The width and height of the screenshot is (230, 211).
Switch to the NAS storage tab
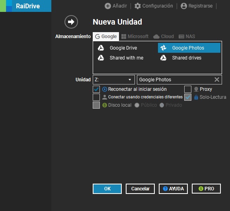(187, 36)
